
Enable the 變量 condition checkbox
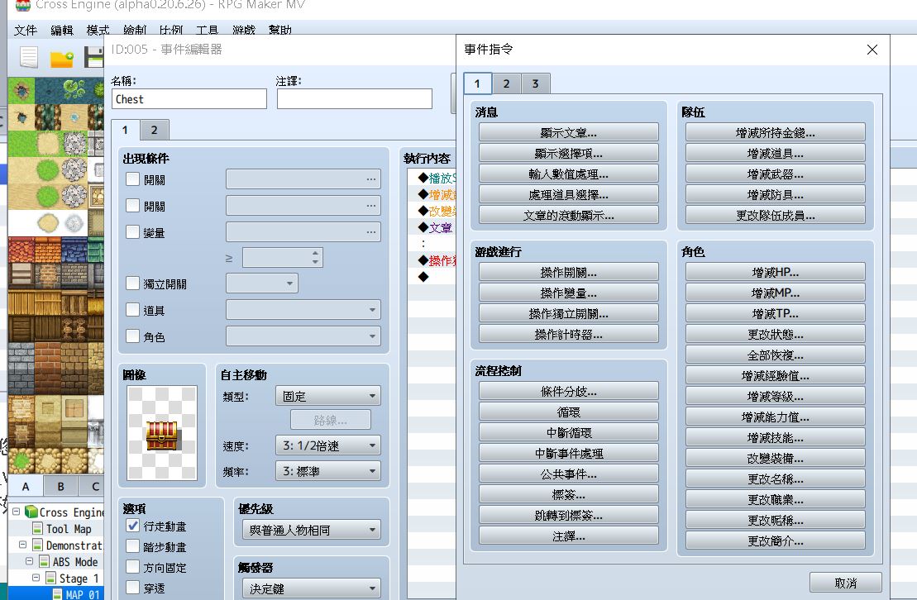(133, 232)
